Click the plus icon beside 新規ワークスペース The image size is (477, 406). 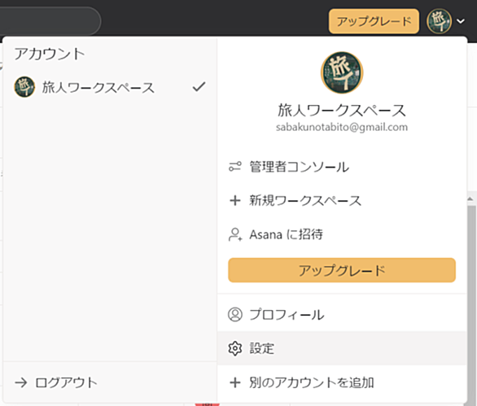pos(235,200)
